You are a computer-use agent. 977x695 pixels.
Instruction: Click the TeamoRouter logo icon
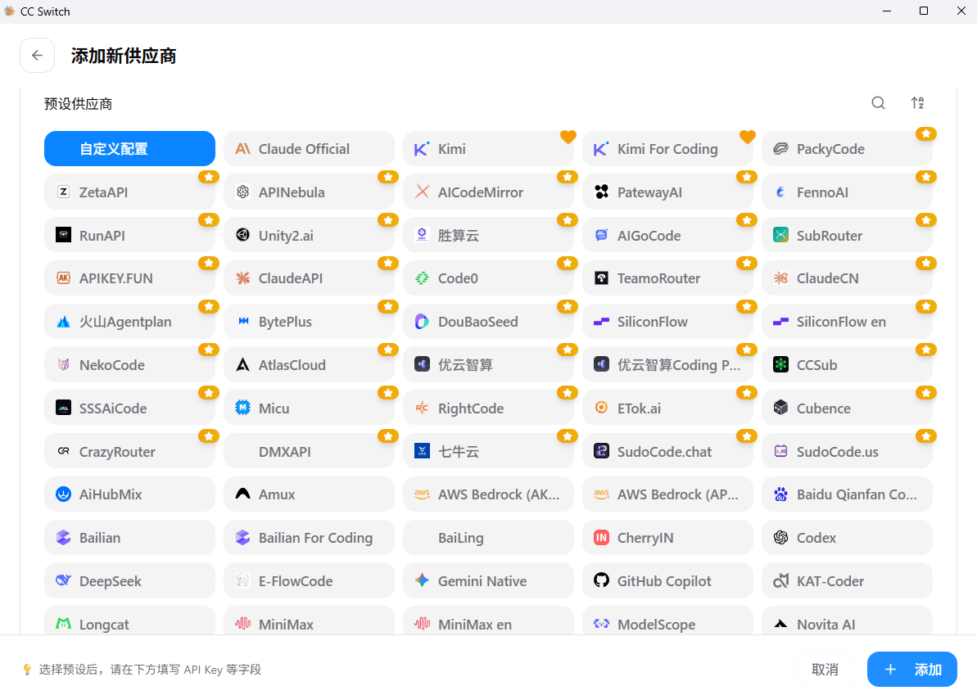coord(601,278)
